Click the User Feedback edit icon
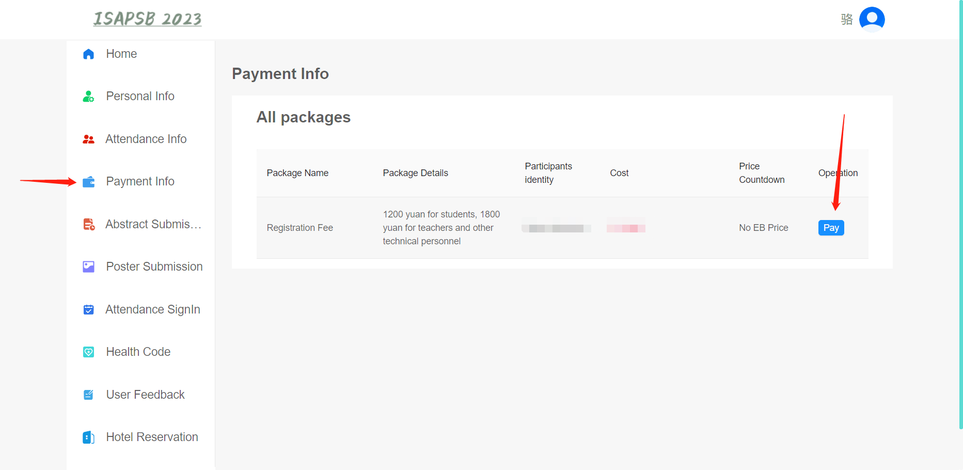The height and width of the screenshot is (470, 963). (x=88, y=395)
